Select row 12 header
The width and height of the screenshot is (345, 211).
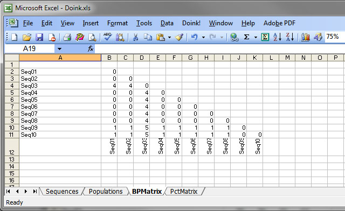pos(12,147)
